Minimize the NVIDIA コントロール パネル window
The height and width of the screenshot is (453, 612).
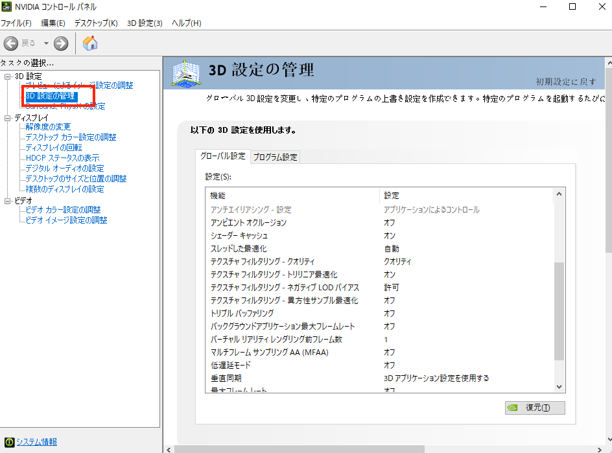(543, 6)
